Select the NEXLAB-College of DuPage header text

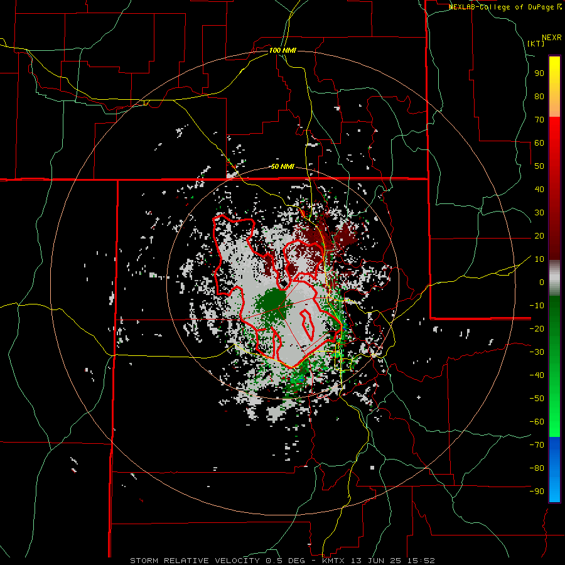coord(502,7)
